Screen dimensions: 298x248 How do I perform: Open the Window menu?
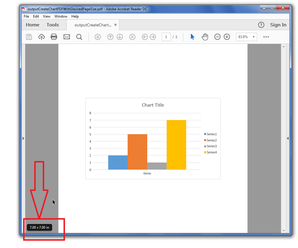(x=61, y=16)
